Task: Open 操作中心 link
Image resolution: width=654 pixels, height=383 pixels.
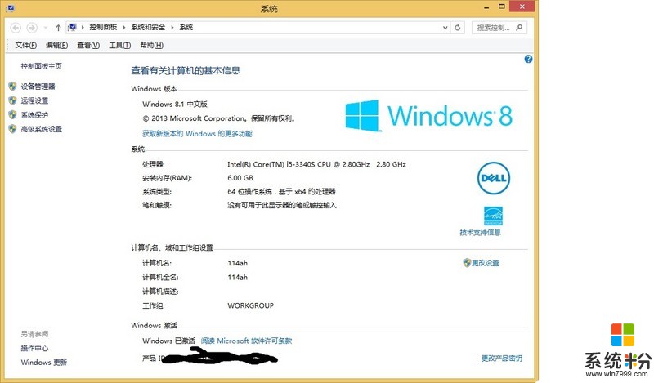Action: coord(34,348)
